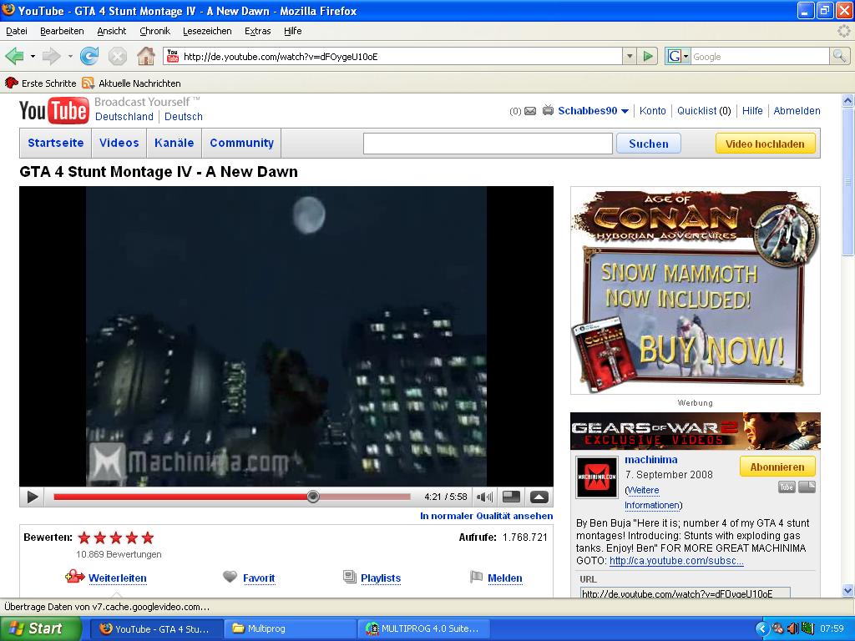This screenshot has width=855, height=641.
Task: Open the ca.youtube.com/subsc link
Action: coord(676,560)
